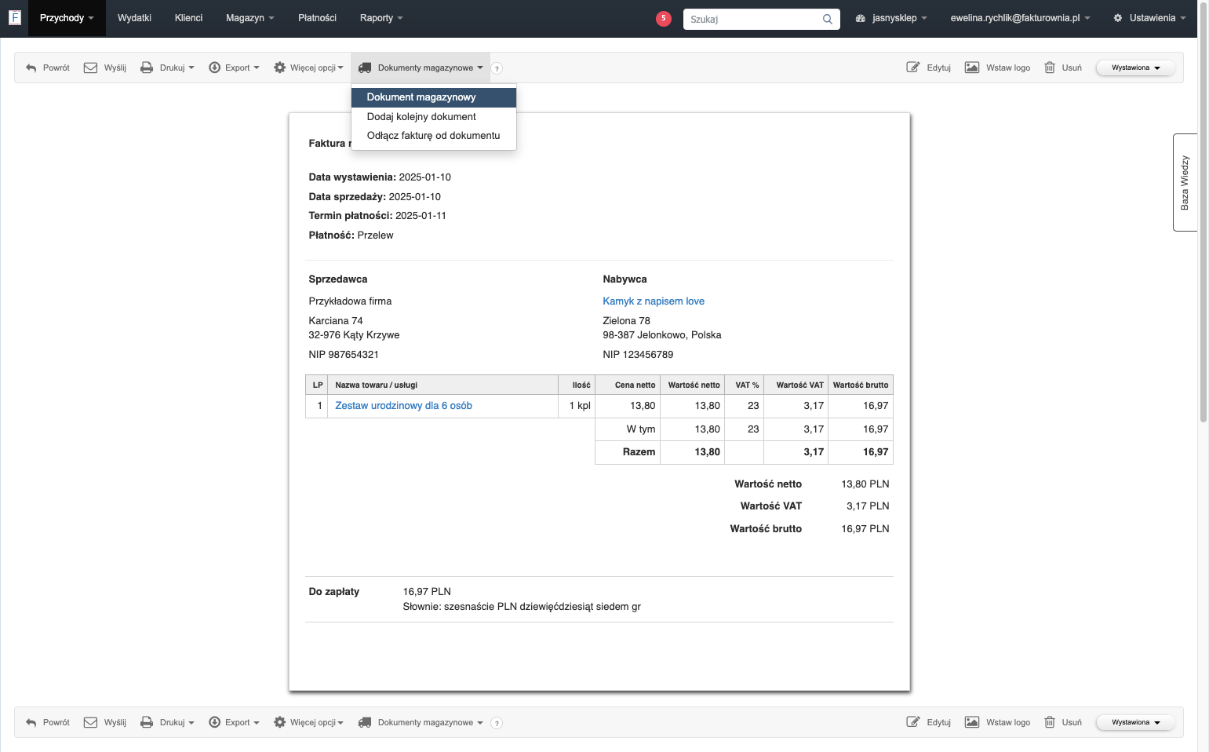Delete invoice using top Usuń button

point(1063,68)
